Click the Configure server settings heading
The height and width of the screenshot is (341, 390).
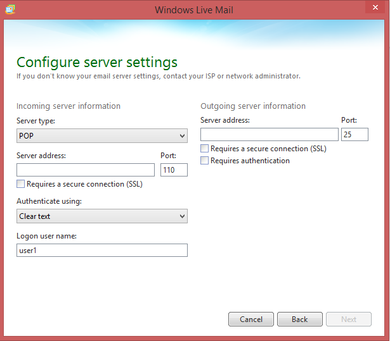(97, 62)
